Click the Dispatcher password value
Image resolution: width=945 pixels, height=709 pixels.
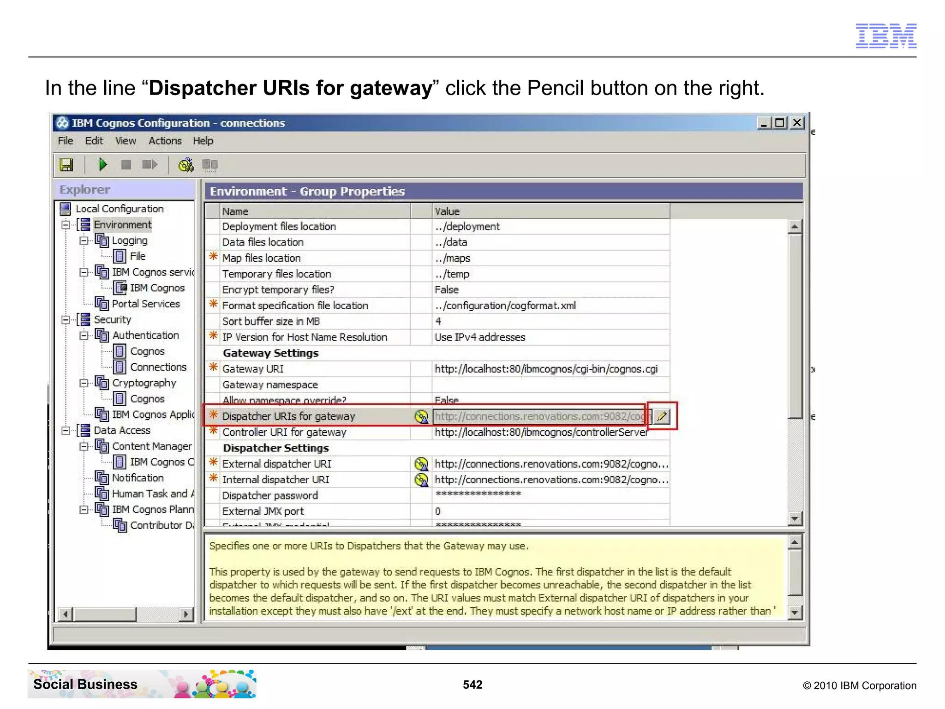(550, 495)
